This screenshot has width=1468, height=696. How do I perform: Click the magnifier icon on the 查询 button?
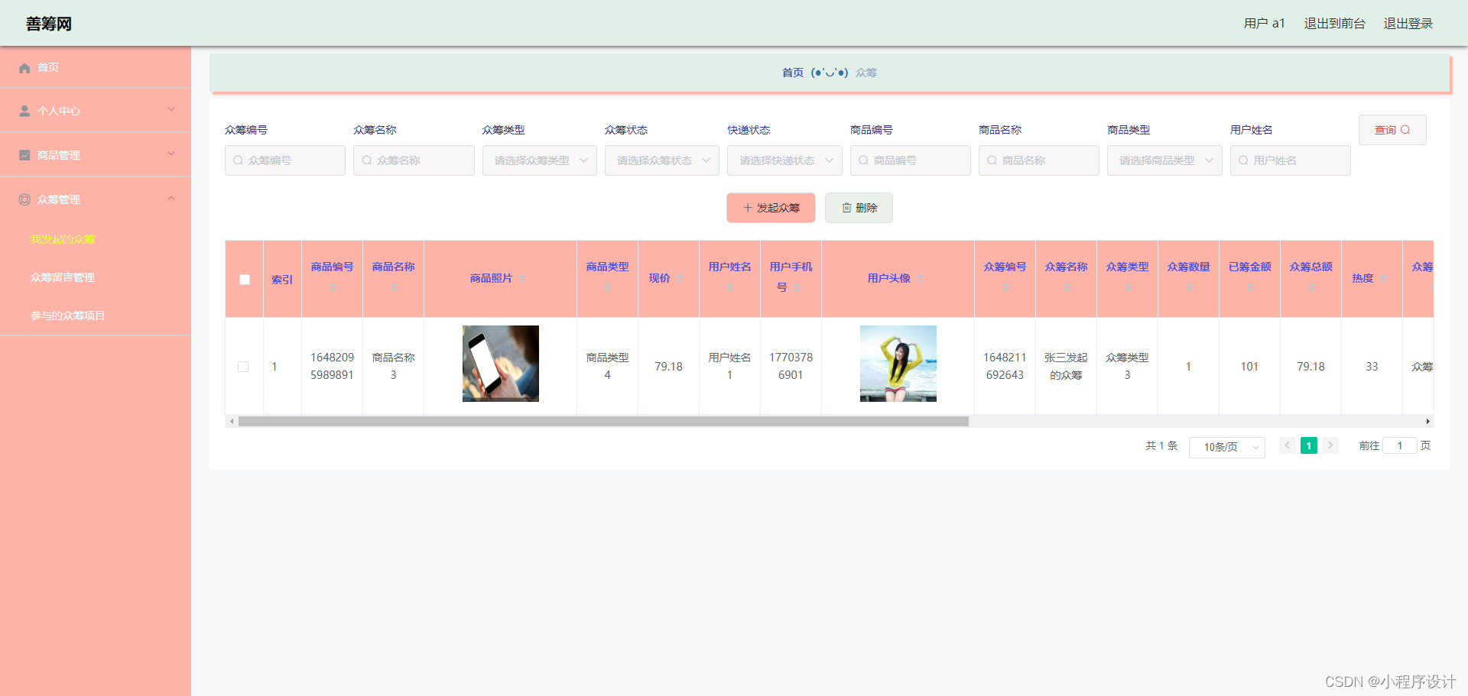(x=1407, y=129)
